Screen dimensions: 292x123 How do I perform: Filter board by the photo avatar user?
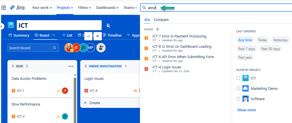(69, 48)
